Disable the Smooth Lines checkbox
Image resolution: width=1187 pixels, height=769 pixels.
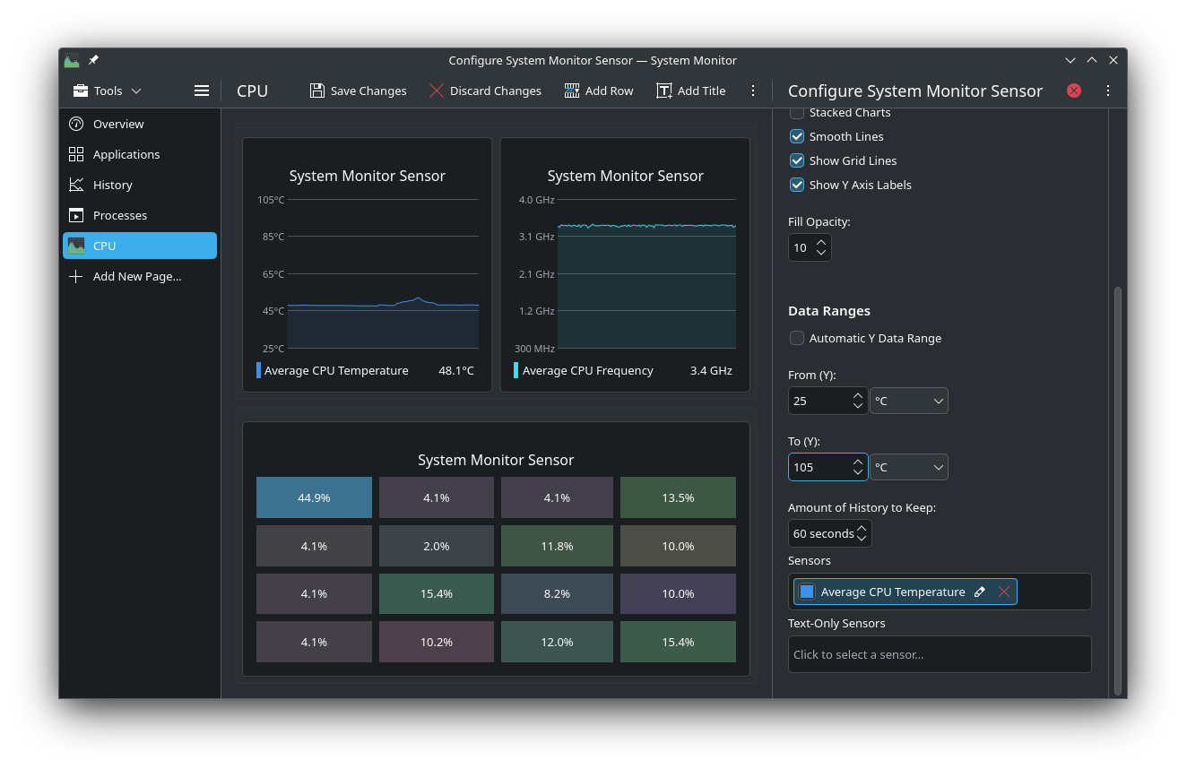pos(796,136)
